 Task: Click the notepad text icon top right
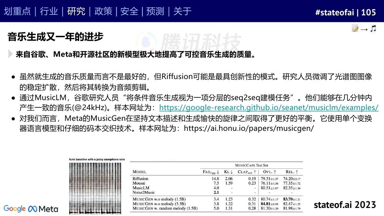(x=355, y=28)
